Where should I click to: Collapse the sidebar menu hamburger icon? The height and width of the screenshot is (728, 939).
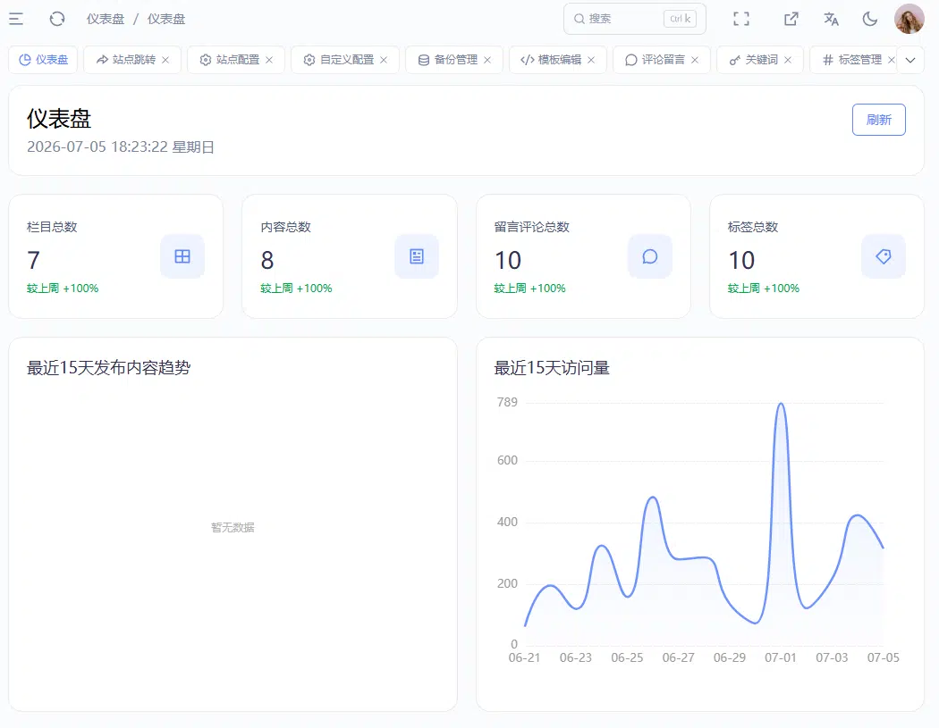16,19
